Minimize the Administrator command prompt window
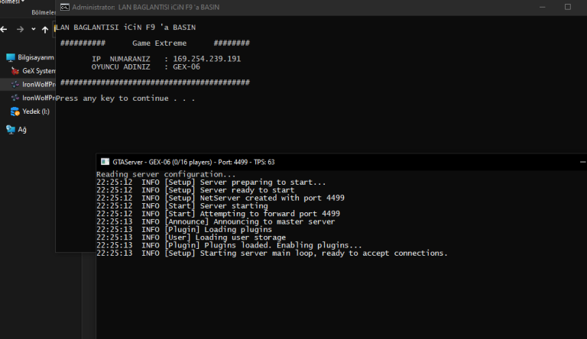The image size is (587, 339). (532, 7)
